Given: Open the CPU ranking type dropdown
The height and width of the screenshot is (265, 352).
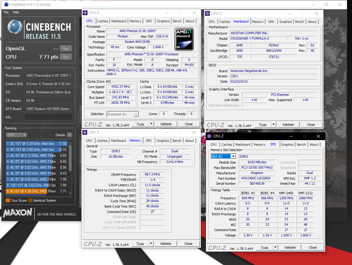Looking at the screenshot, I should [x=16, y=135].
